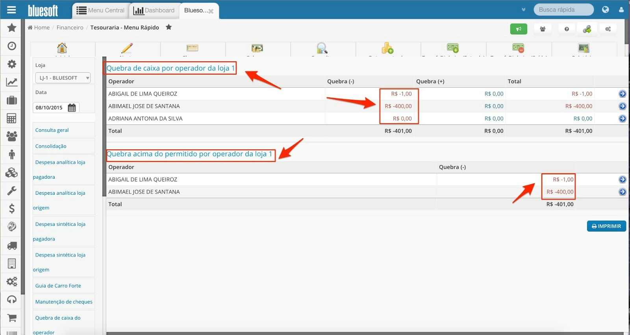
Task: Toggle favorite star beside Tesouraria breadcrumb
Action: point(169,27)
